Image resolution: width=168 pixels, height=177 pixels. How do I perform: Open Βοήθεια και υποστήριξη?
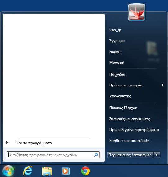(x=129, y=141)
